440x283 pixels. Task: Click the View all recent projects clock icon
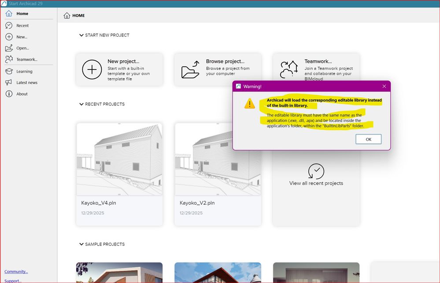pos(316,171)
